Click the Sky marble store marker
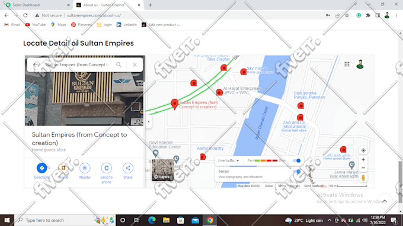Viewport: 403px width, 226px height. 244,72
